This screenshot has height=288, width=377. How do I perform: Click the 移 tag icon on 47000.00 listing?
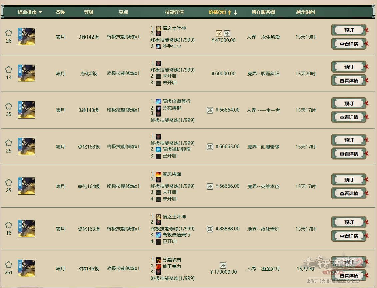tap(219, 34)
